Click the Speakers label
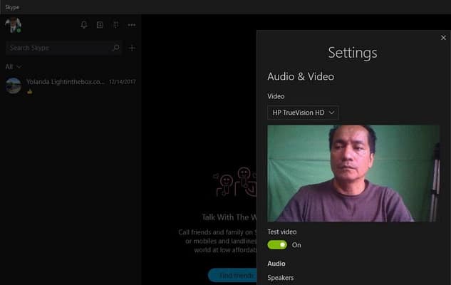Viewport: 451px width, 285px height. pyautogui.click(x=281, y=278)
